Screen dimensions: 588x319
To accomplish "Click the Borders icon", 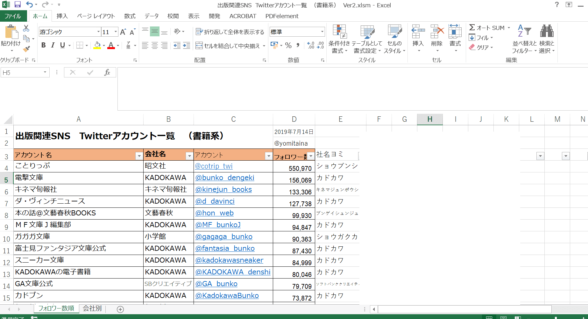I will (x=80, y=46).
